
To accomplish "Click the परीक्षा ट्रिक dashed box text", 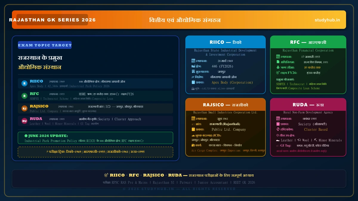I will (x=95, y=152).
